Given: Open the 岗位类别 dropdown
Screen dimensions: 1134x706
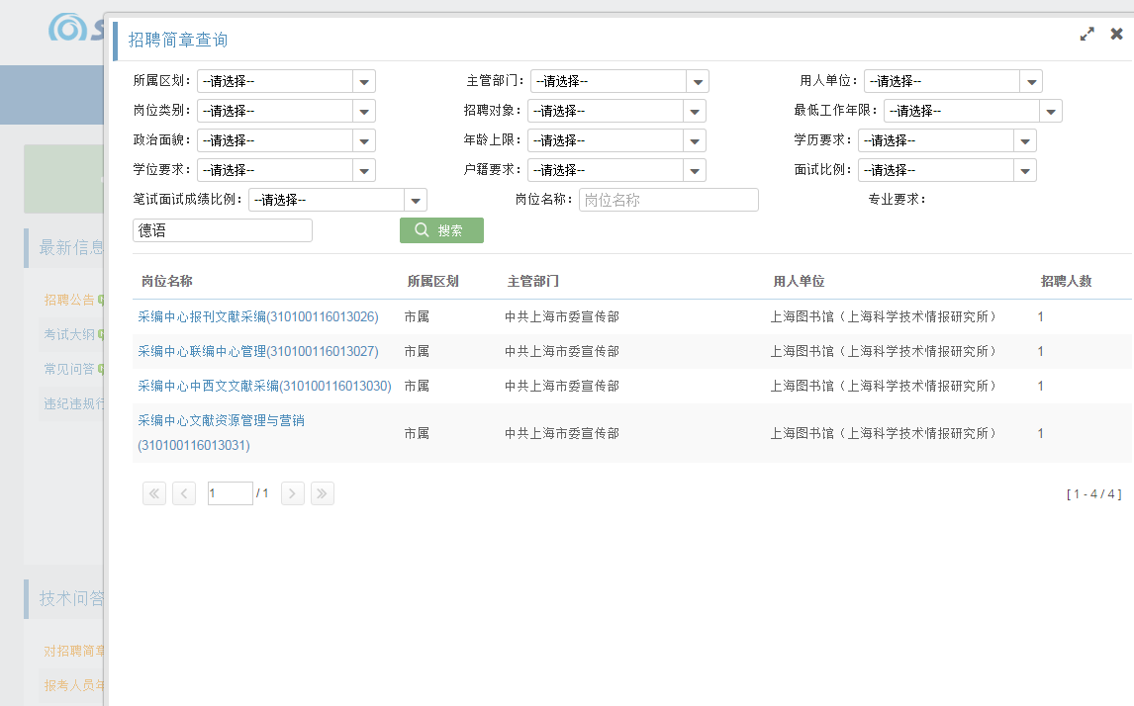Looking at the screenshot, I should pos(286,111).
